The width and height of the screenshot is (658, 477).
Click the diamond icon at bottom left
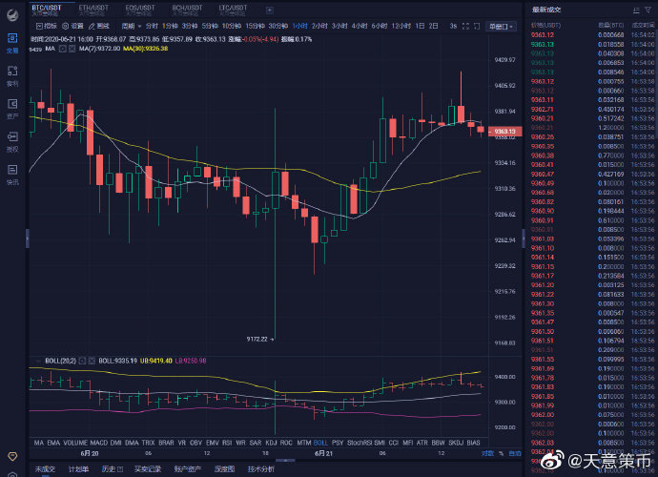(11, 458)
